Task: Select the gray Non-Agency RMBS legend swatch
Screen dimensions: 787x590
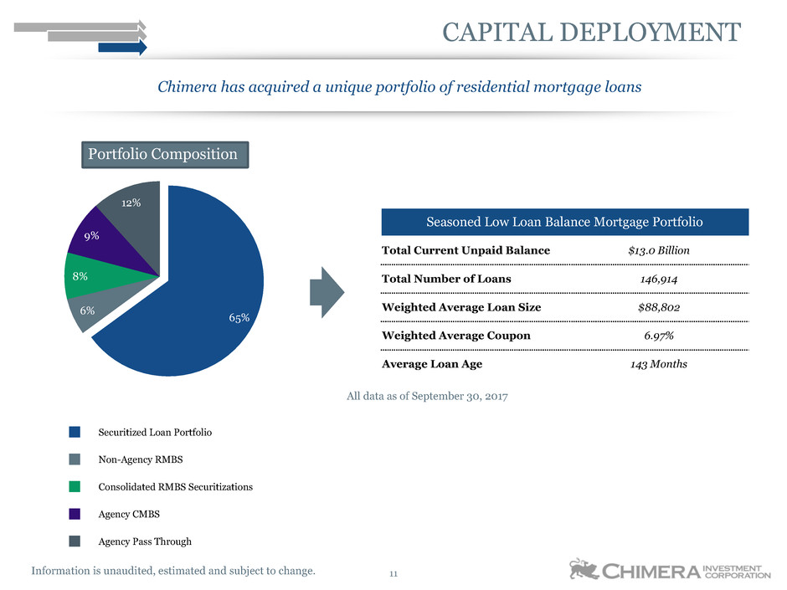Action: (x=75, y=459)
